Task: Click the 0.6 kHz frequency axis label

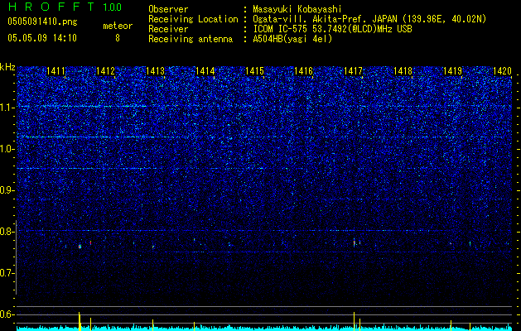Action: [7, 314]
